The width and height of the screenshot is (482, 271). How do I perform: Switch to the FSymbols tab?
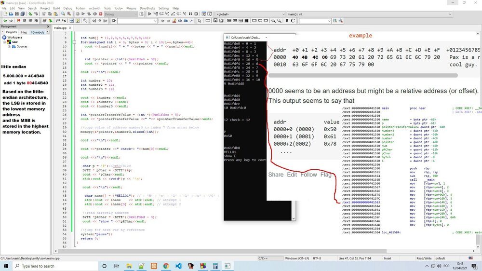click(x=37, y=32)
